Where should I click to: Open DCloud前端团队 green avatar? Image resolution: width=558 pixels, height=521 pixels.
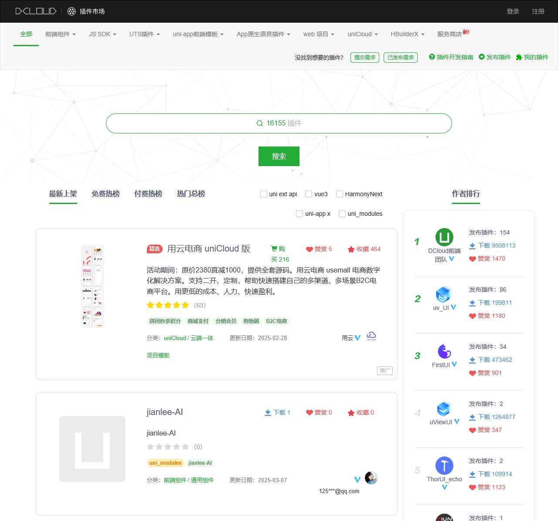(x=444, y=237)
